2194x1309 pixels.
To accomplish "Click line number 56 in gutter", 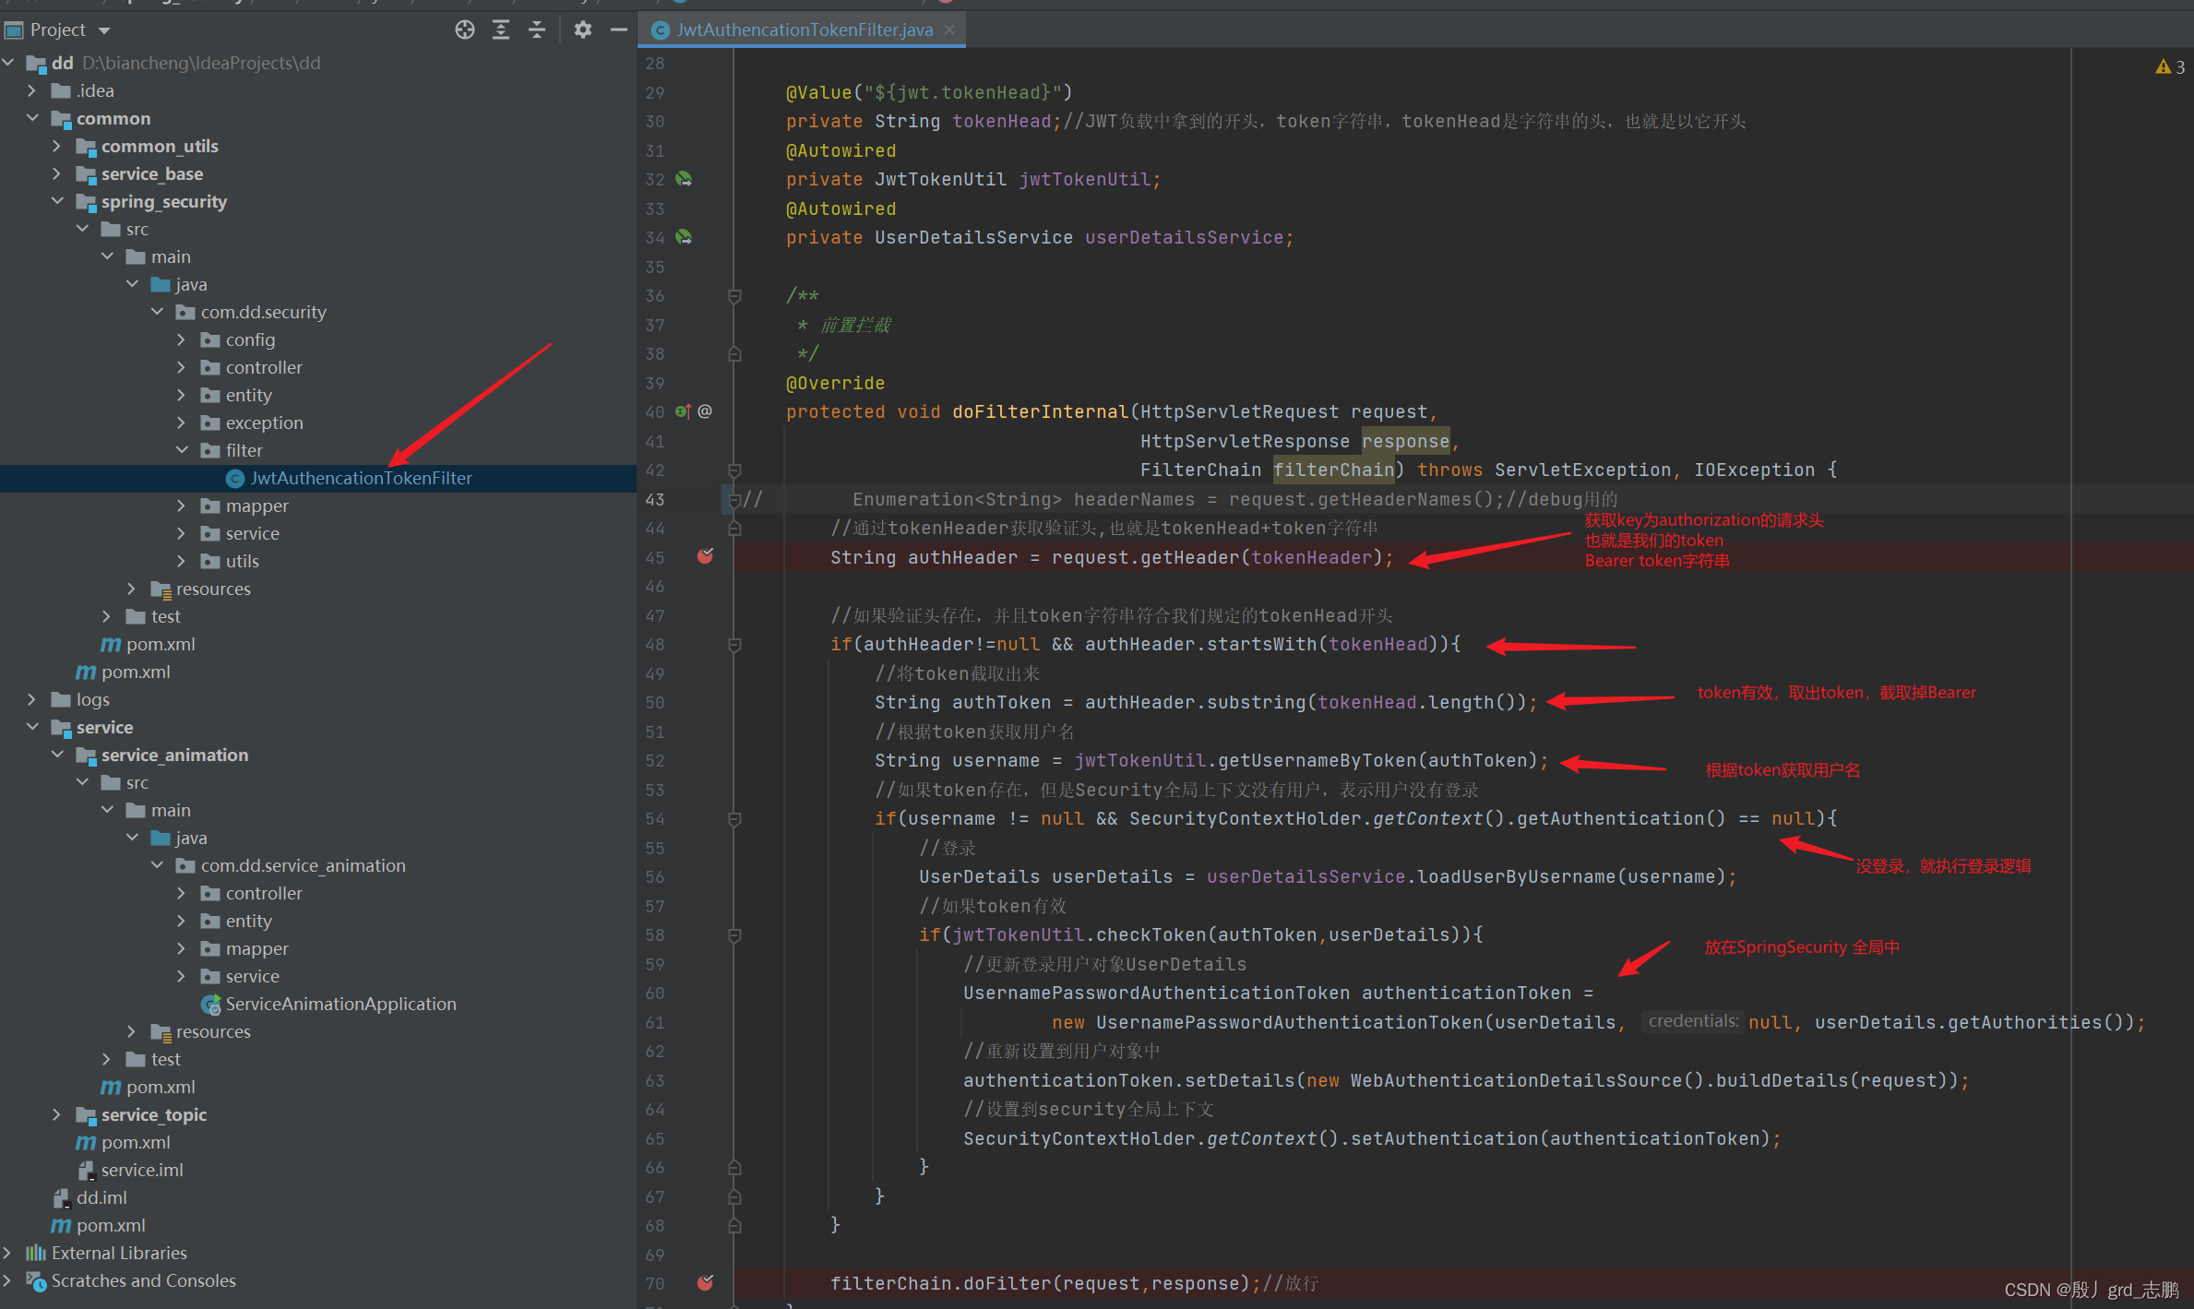I will click(654, 877).
